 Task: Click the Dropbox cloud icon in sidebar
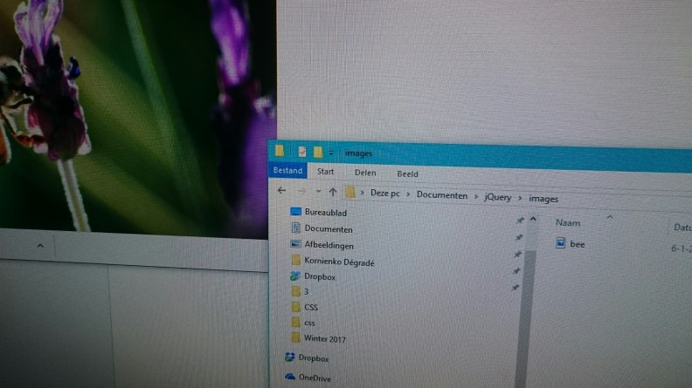289,357
